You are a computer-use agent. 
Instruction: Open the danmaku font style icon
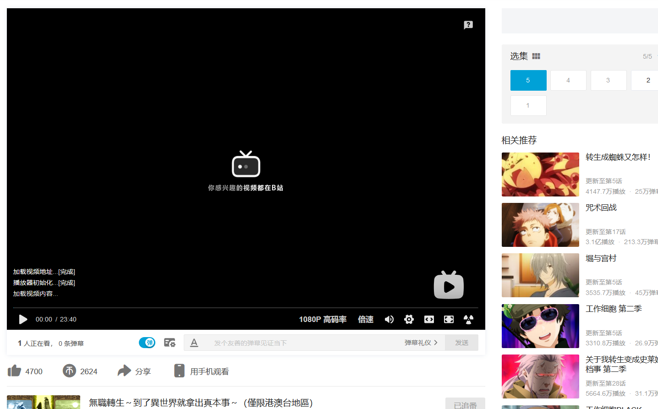(194, 343)
